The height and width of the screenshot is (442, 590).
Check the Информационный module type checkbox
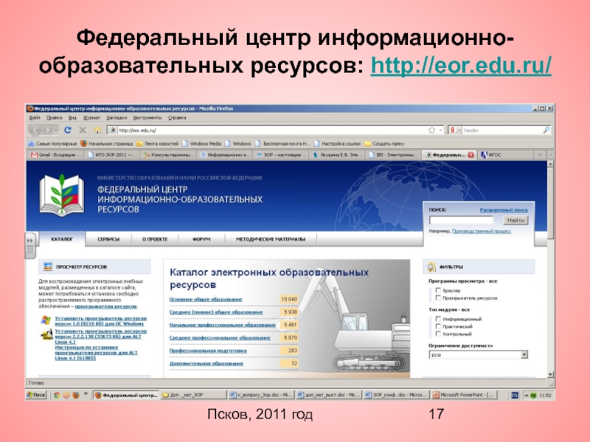(x=438, y=319)
